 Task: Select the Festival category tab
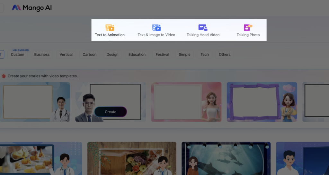click(x=162, y=55)
